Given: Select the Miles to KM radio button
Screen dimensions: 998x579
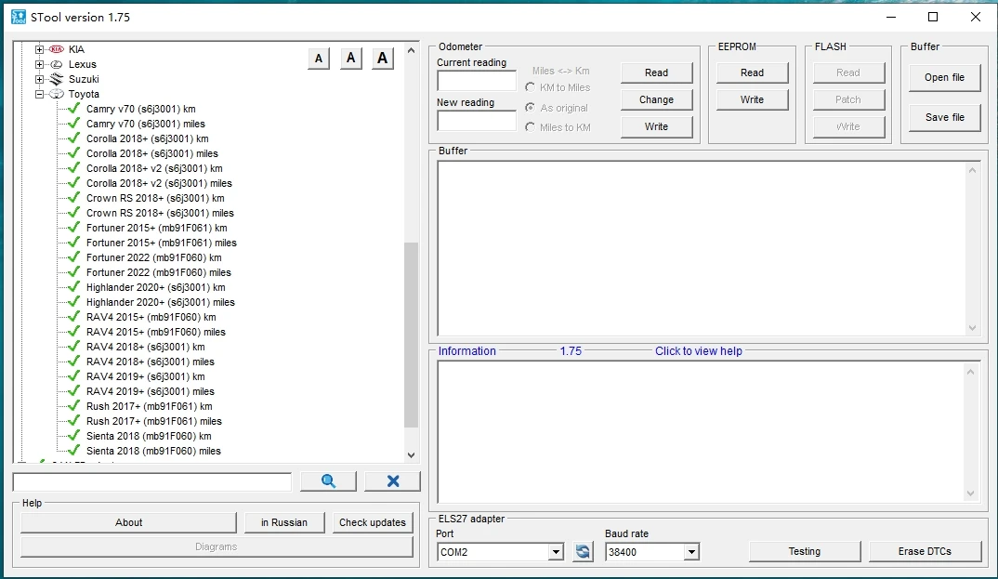Looking at the screenshot, I should point(531,127).
